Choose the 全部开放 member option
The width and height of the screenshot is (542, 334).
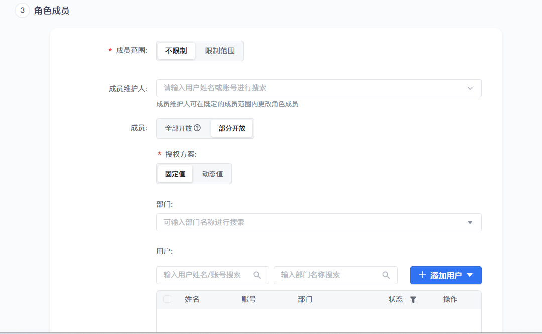pos(178,128)
